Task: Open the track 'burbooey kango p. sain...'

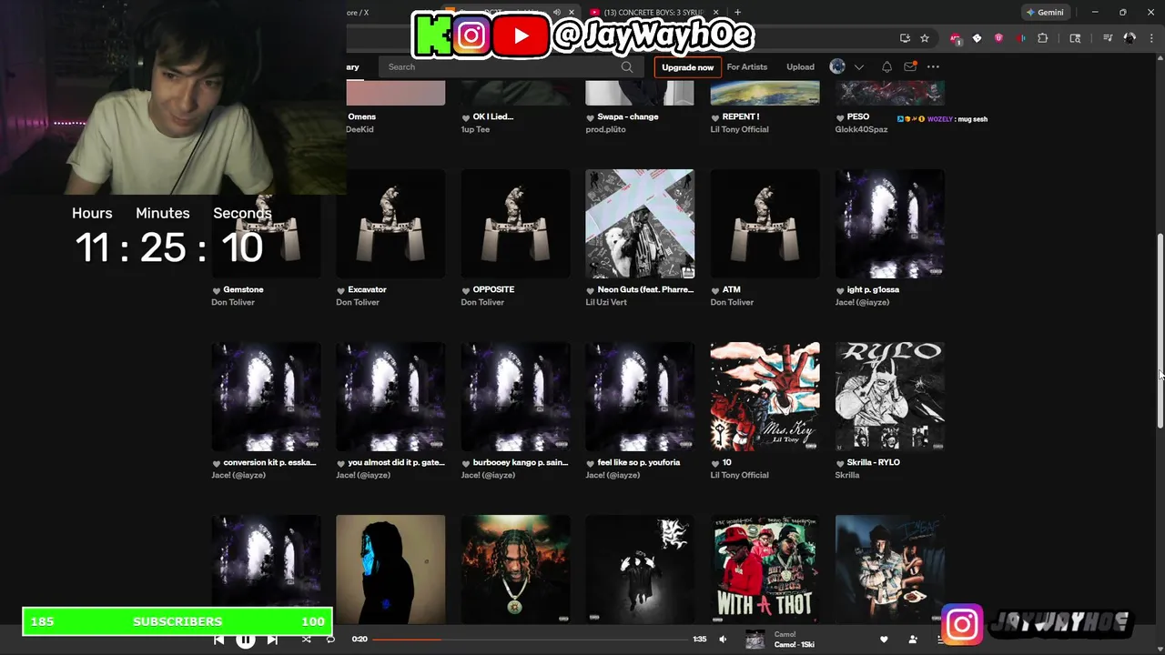Action: pyautogui.click(x=521, y=462)
